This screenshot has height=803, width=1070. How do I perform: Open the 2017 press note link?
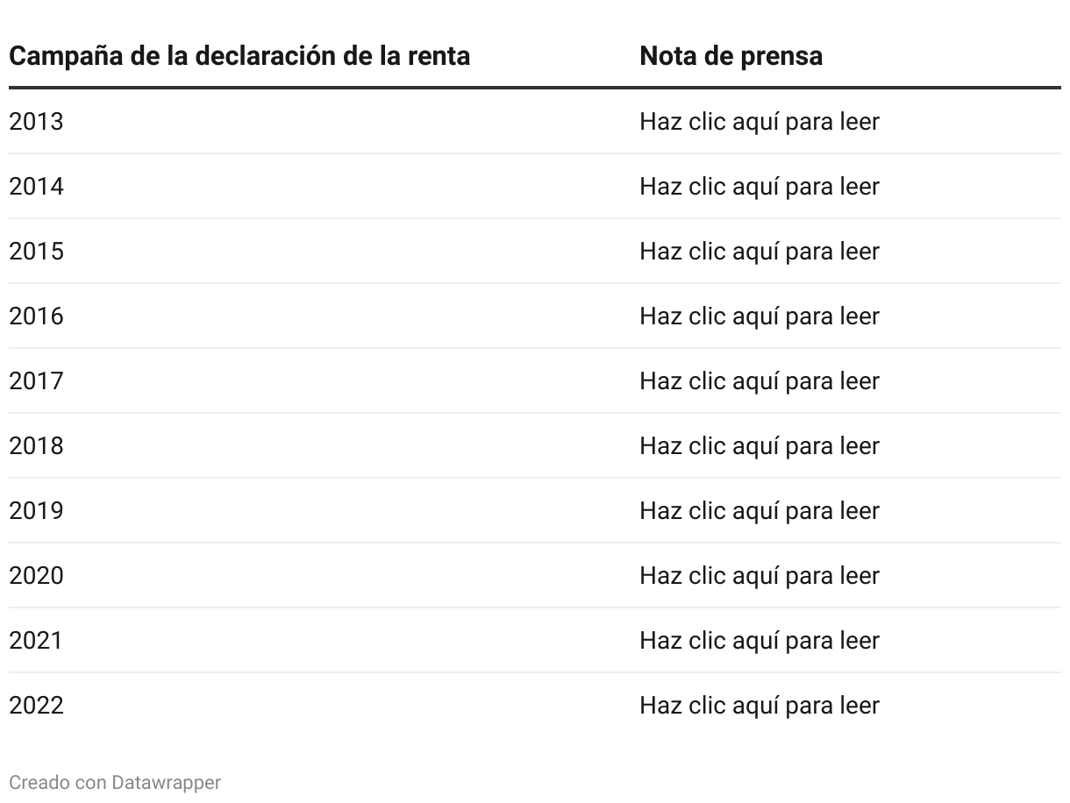pos(759,381)
